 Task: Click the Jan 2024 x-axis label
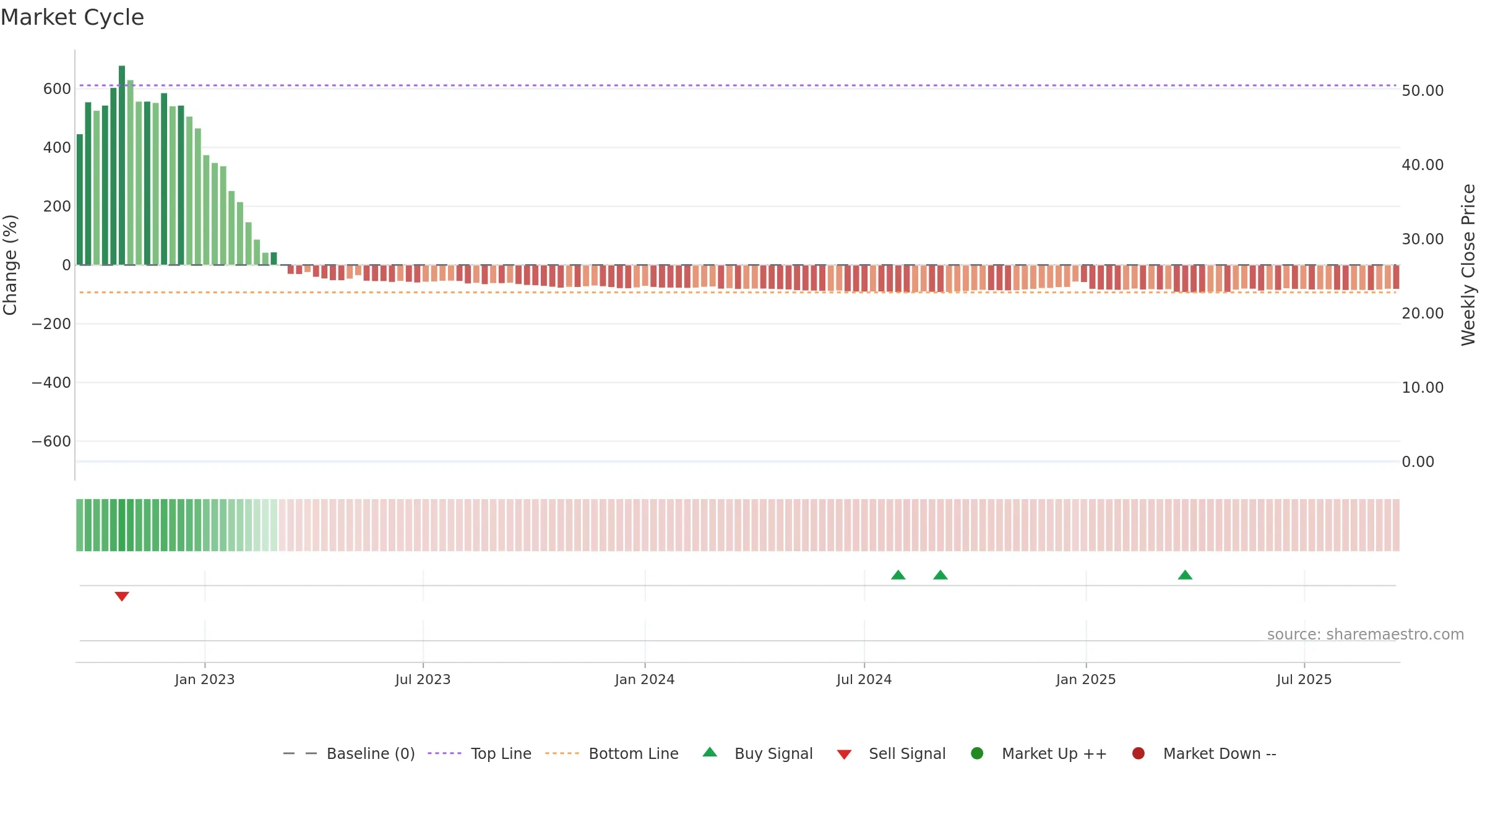645,679
